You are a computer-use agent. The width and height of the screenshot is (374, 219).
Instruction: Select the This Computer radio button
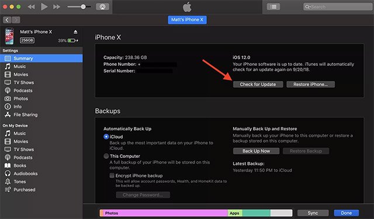pos(106,156)
